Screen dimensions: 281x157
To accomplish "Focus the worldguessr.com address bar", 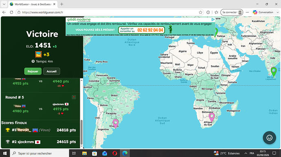I will point(109,12).
